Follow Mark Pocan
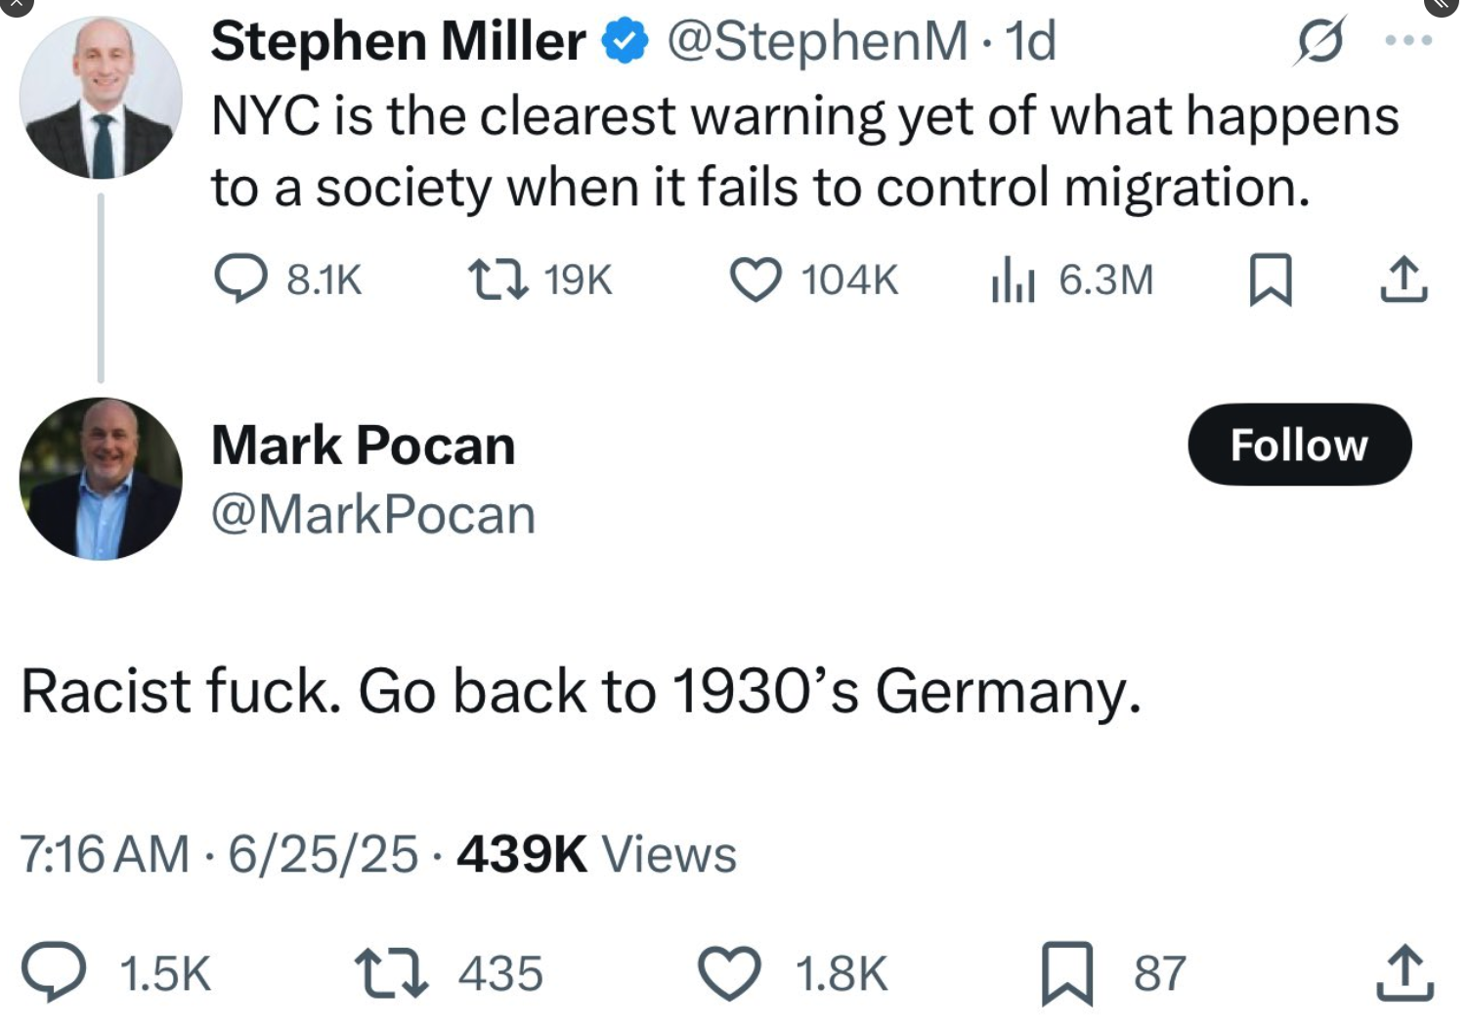Viewport: 1468px width, 1029px height. point(1299,445)
